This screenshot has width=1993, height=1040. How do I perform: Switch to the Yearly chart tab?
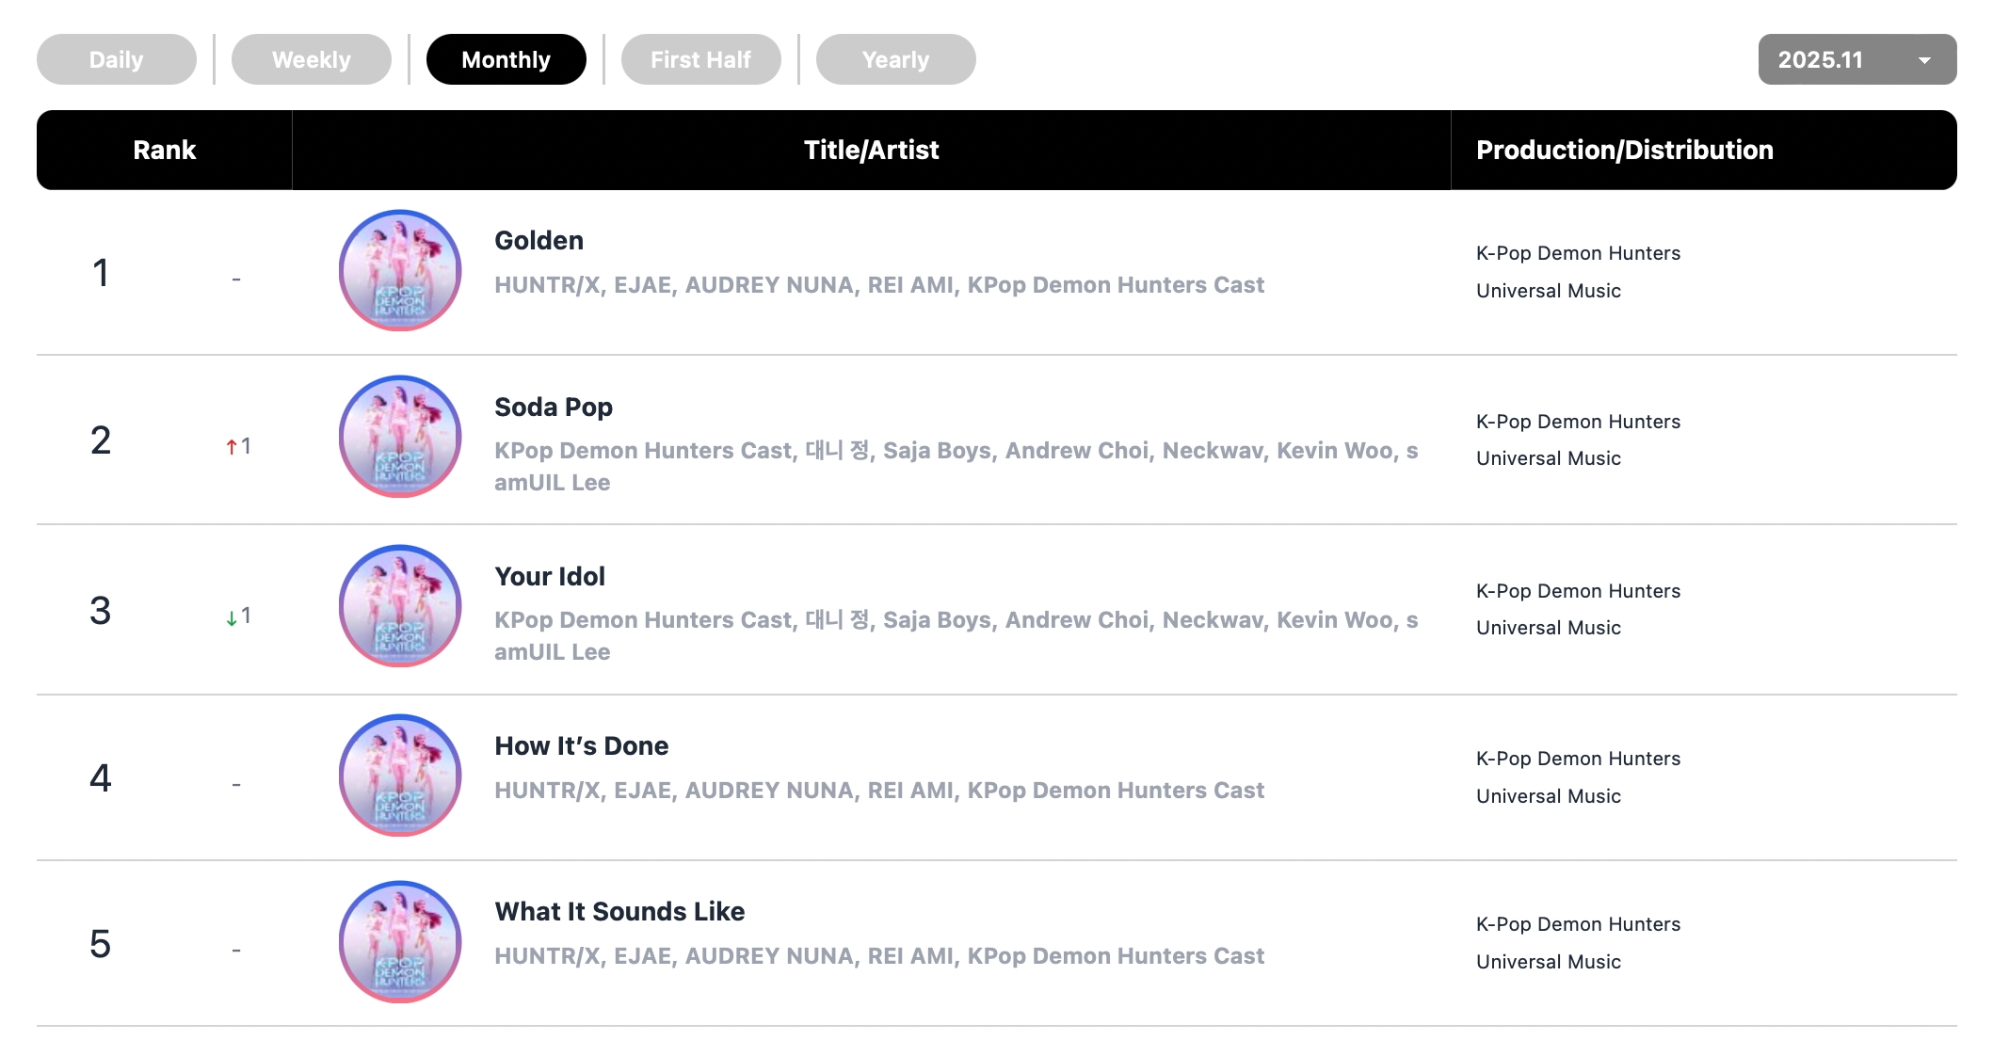(x=896, y=59)
